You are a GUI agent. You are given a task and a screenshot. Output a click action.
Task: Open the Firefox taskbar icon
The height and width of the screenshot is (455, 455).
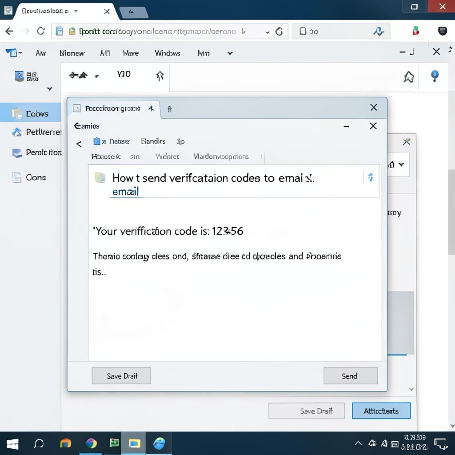pyautogui.click(x=66, y=443)
